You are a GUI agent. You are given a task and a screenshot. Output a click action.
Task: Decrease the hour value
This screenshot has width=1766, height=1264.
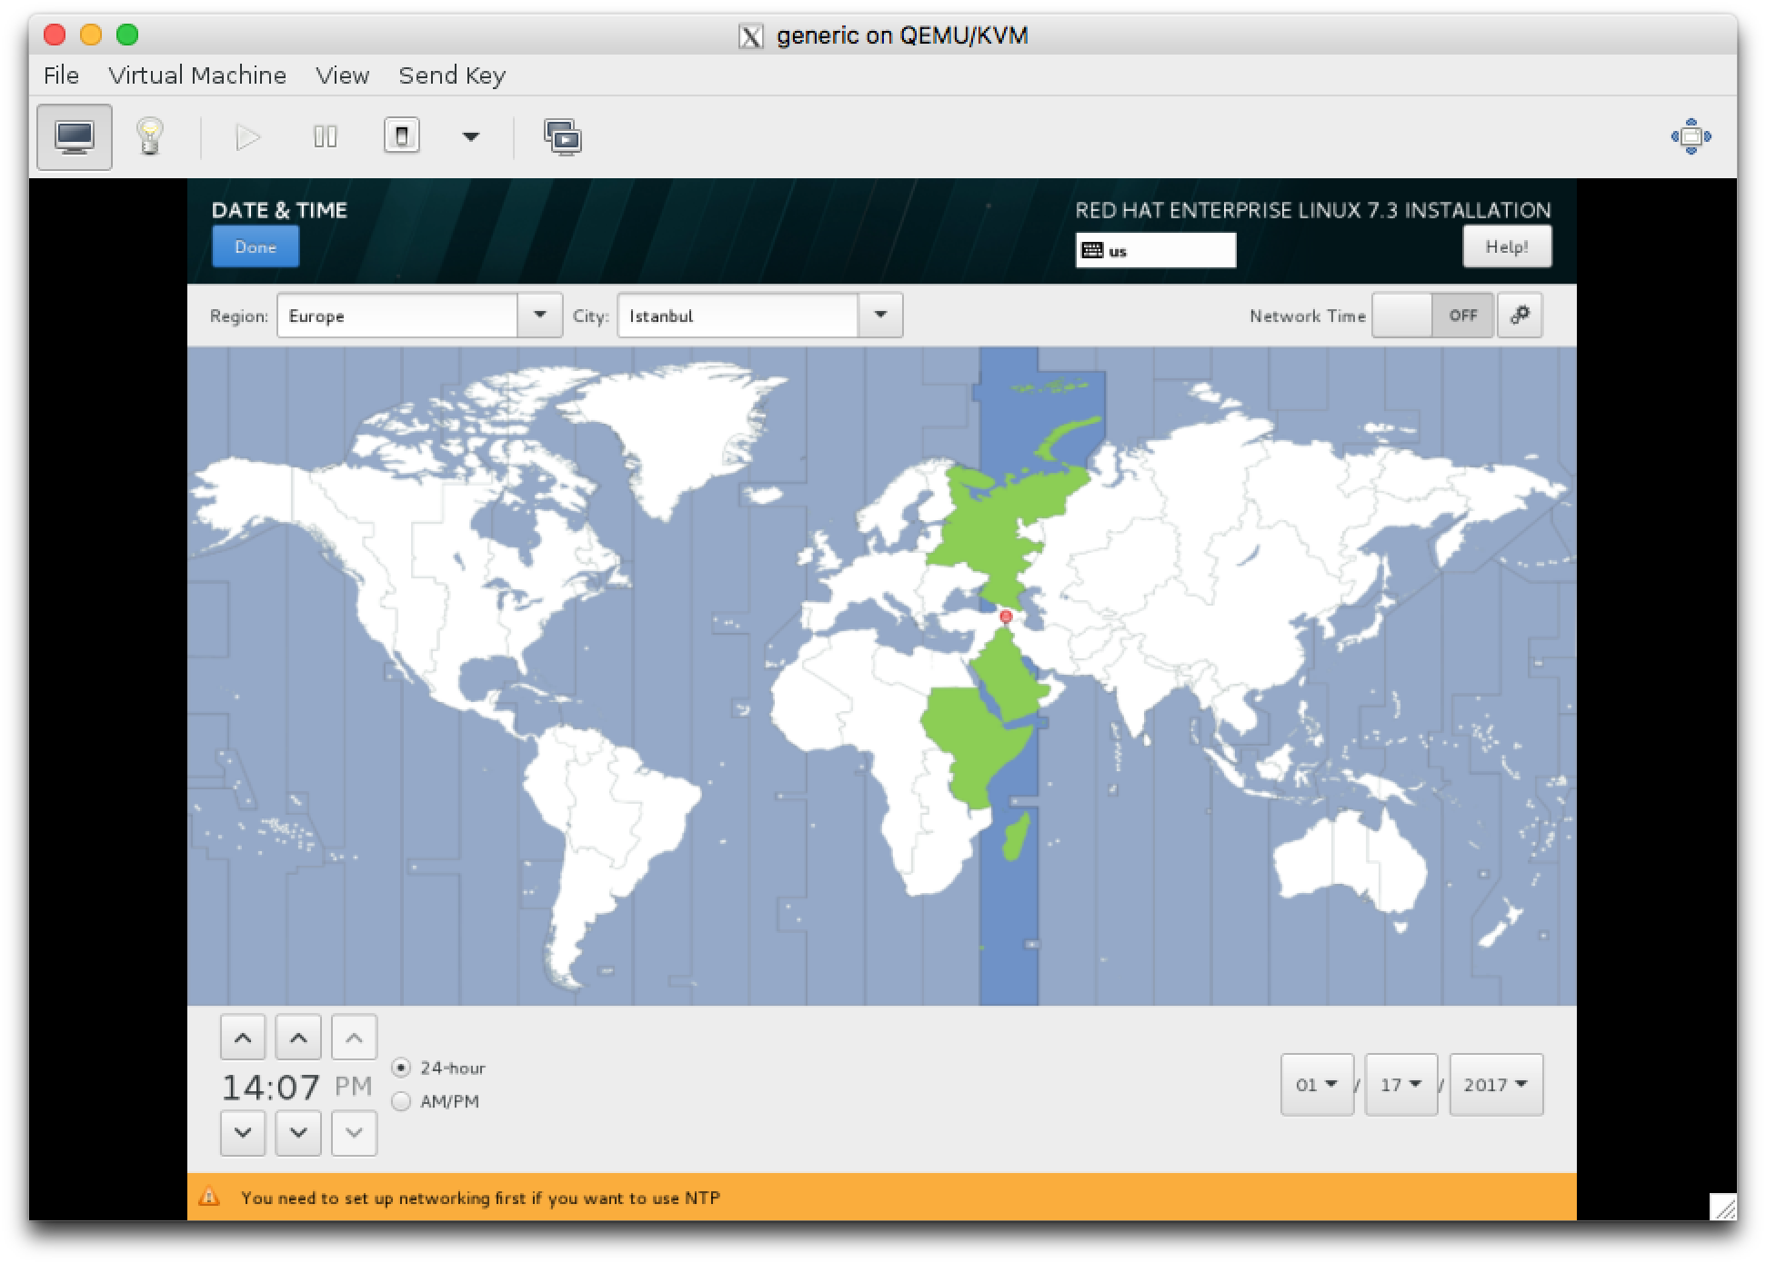pos(243,1133)
